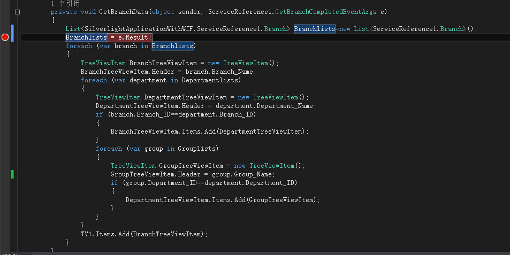Viewport: 510px width, 255px height.
Task: Click SilverlightApplicationWithWCF namespace text in List declaration
Action: (x=139, y=29)
